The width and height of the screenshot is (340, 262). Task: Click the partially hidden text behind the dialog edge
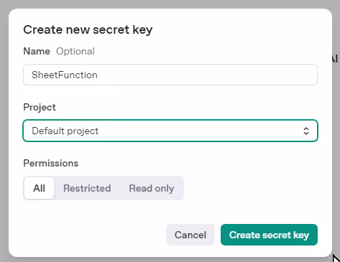click(335, 59)
